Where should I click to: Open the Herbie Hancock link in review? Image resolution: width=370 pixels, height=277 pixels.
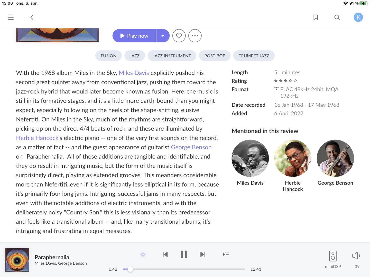pos(37,138)
